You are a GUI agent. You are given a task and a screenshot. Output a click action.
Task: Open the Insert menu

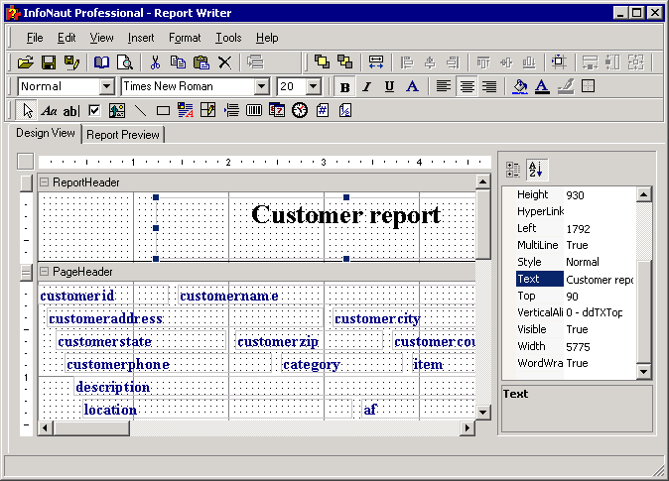coord(141,38)
